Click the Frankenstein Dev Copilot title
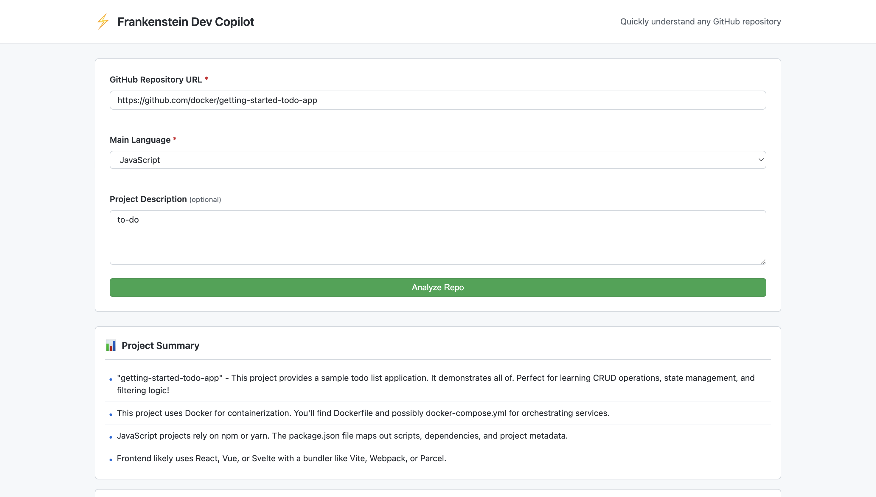876x497 pixels. tap(186, 22)
